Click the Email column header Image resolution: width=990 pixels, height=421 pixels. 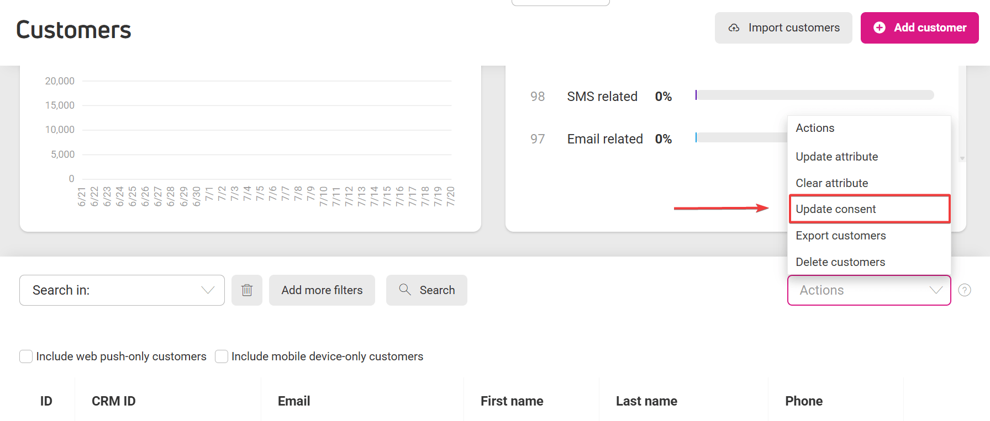pyautogui.click(x=294, y=401)
